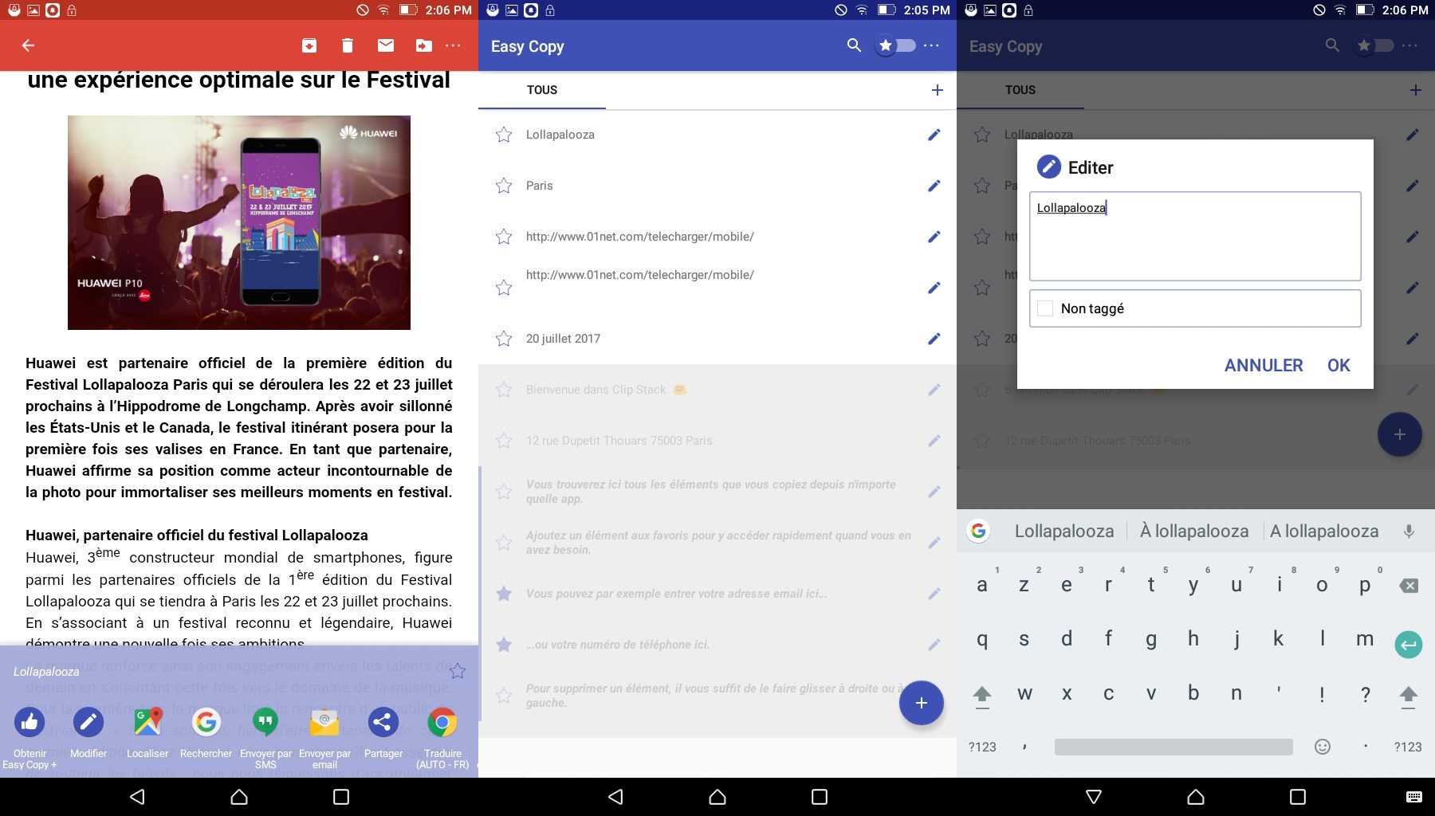Screen dimensions: 1435x816
Task: Edit the Lollapalooza item with pencil
Action: point(934,135)
